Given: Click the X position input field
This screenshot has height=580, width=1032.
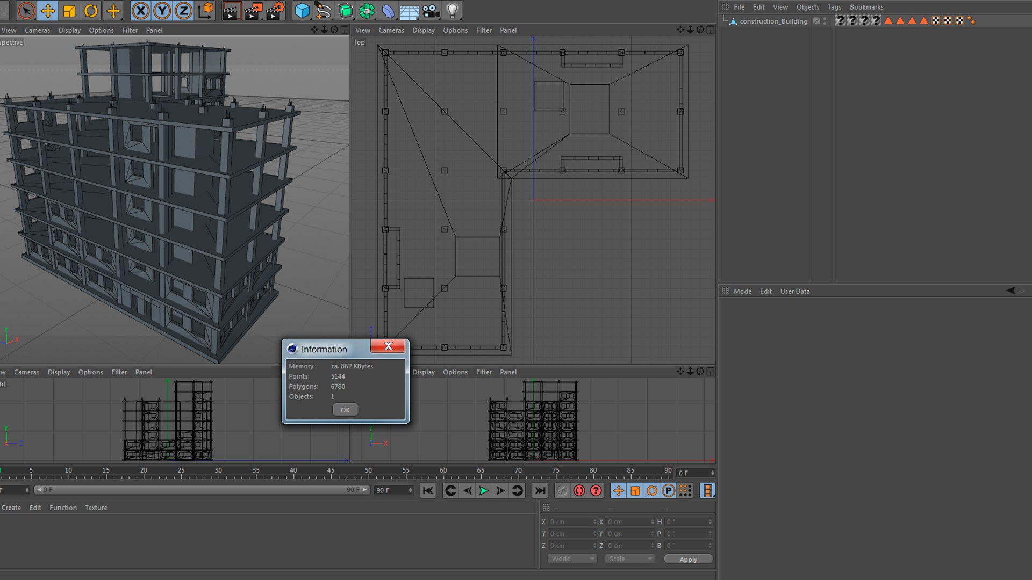Looking at the screenshot, I should pos(569,522).
